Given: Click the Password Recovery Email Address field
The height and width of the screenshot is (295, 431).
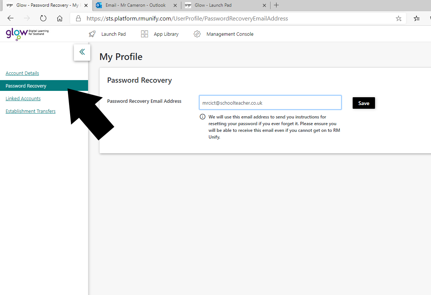Looking at the screenshot, I should [x=270, y=103].
